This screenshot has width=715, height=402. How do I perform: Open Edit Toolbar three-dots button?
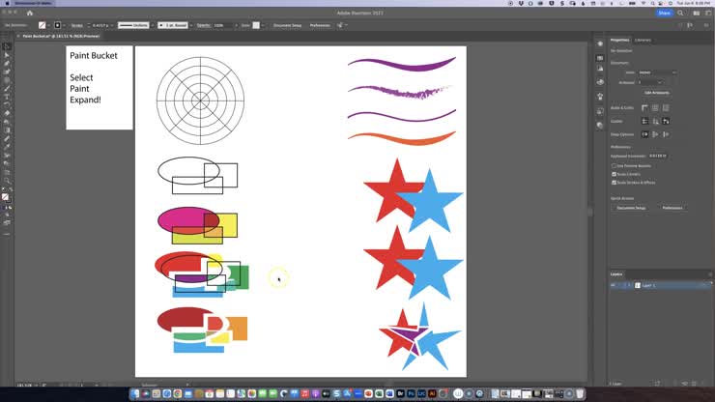pos(7,234)
